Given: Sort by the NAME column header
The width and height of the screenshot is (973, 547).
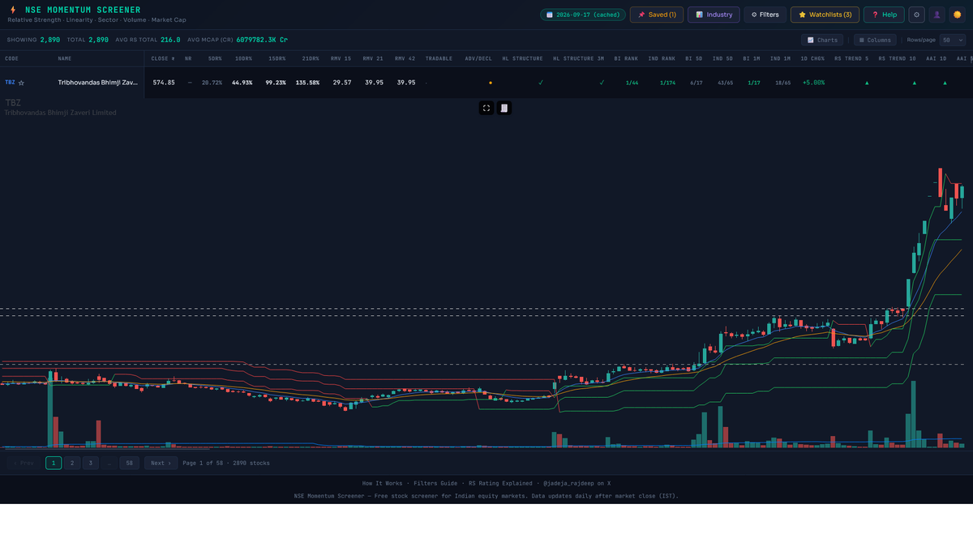Looking at the screenshot, I should [65, 58].
